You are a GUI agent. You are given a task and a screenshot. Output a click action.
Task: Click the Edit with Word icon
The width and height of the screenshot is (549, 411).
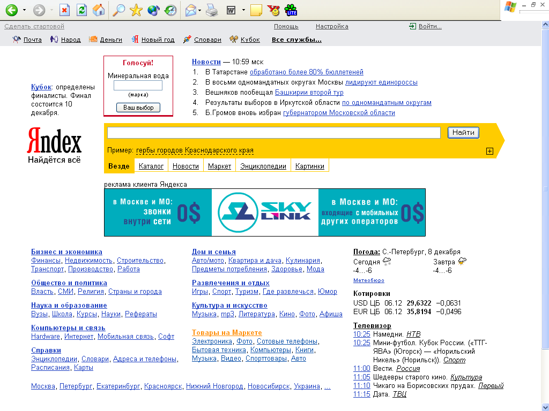click(x=231, y=10)
